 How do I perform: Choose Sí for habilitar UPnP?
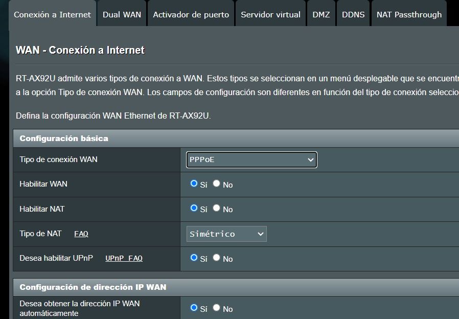[194, 258]
